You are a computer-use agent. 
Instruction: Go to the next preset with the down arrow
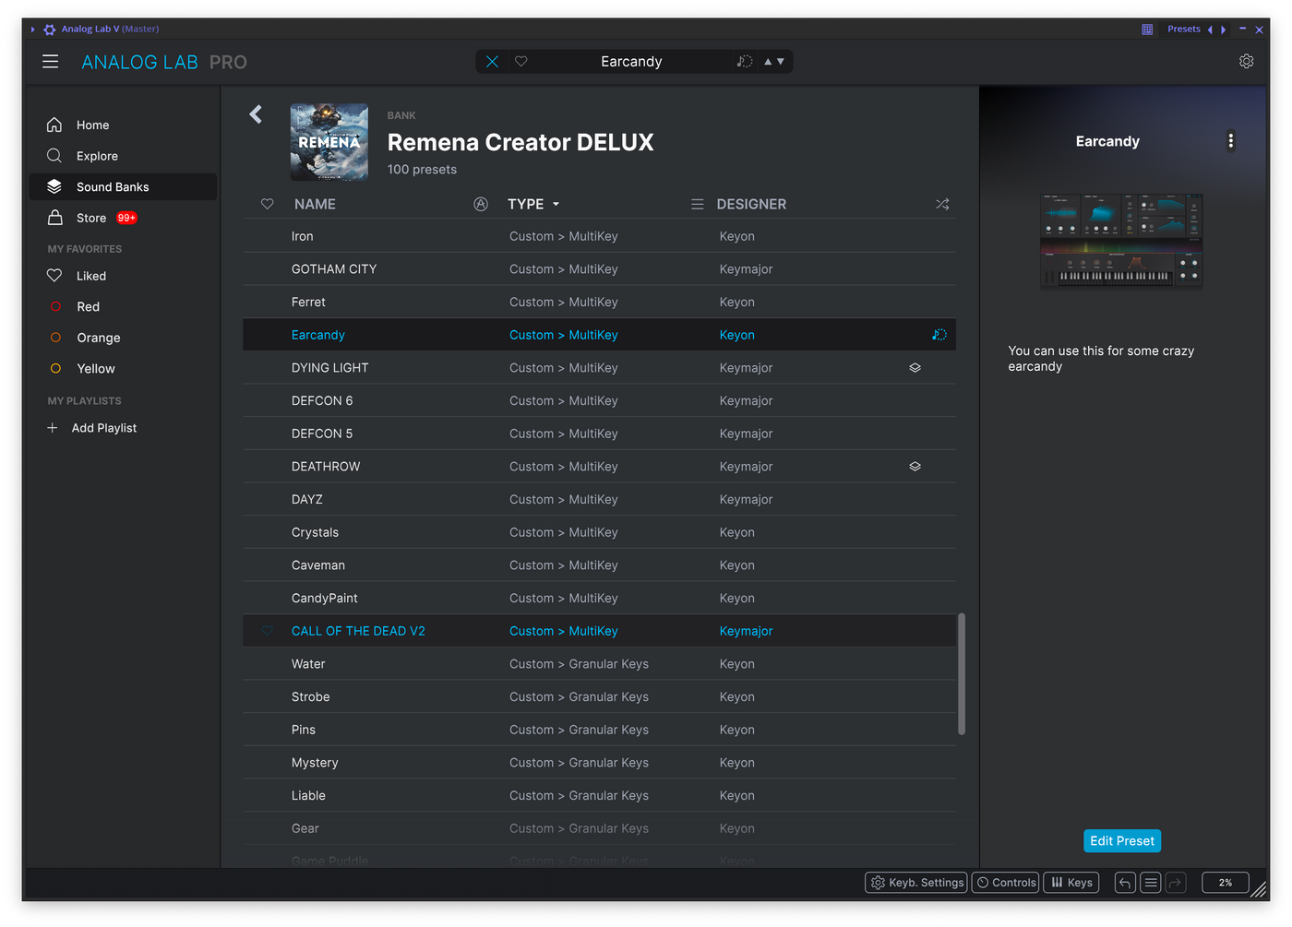(x=781, y=62)
